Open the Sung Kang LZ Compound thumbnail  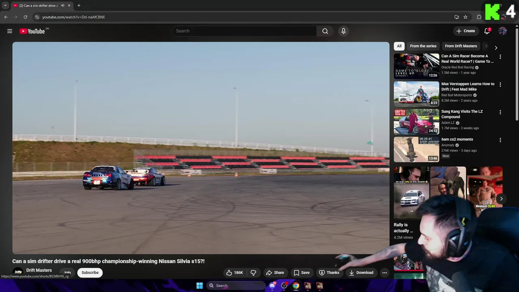(x=416, y=121)
